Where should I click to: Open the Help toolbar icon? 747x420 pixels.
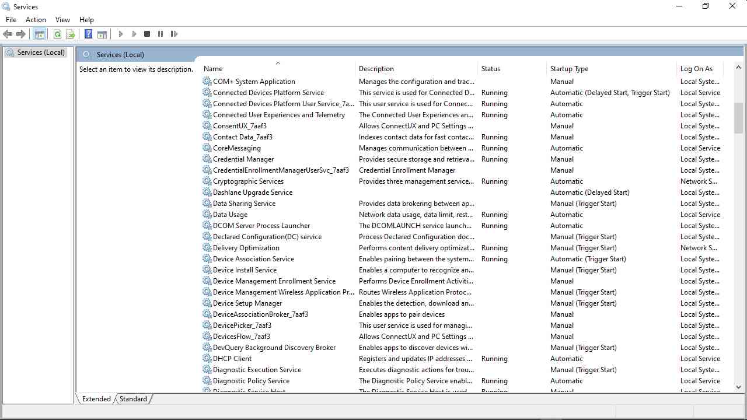click(88, 34)
